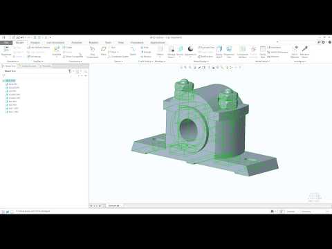Switch to the Live Simulation tab
The image size is (332, 249).
point(55,43)
